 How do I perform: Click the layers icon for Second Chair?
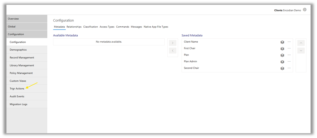tap(282, 68)
